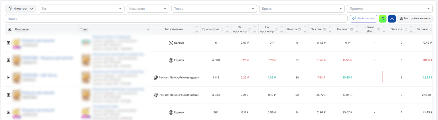Viewport: 438px width, 120px height.
Task: Toggle checkbox of row with 4 308 views
Action: click(9, 60)
